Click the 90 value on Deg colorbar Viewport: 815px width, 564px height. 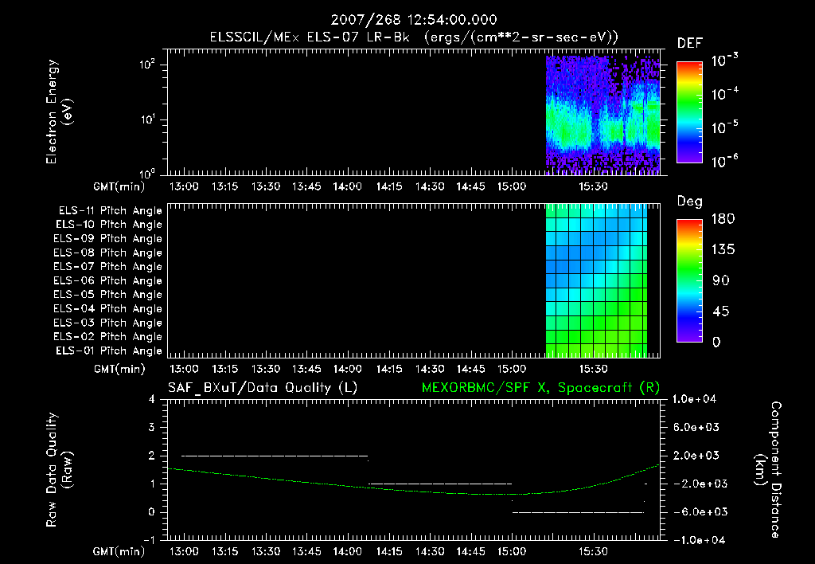point(721,281)
